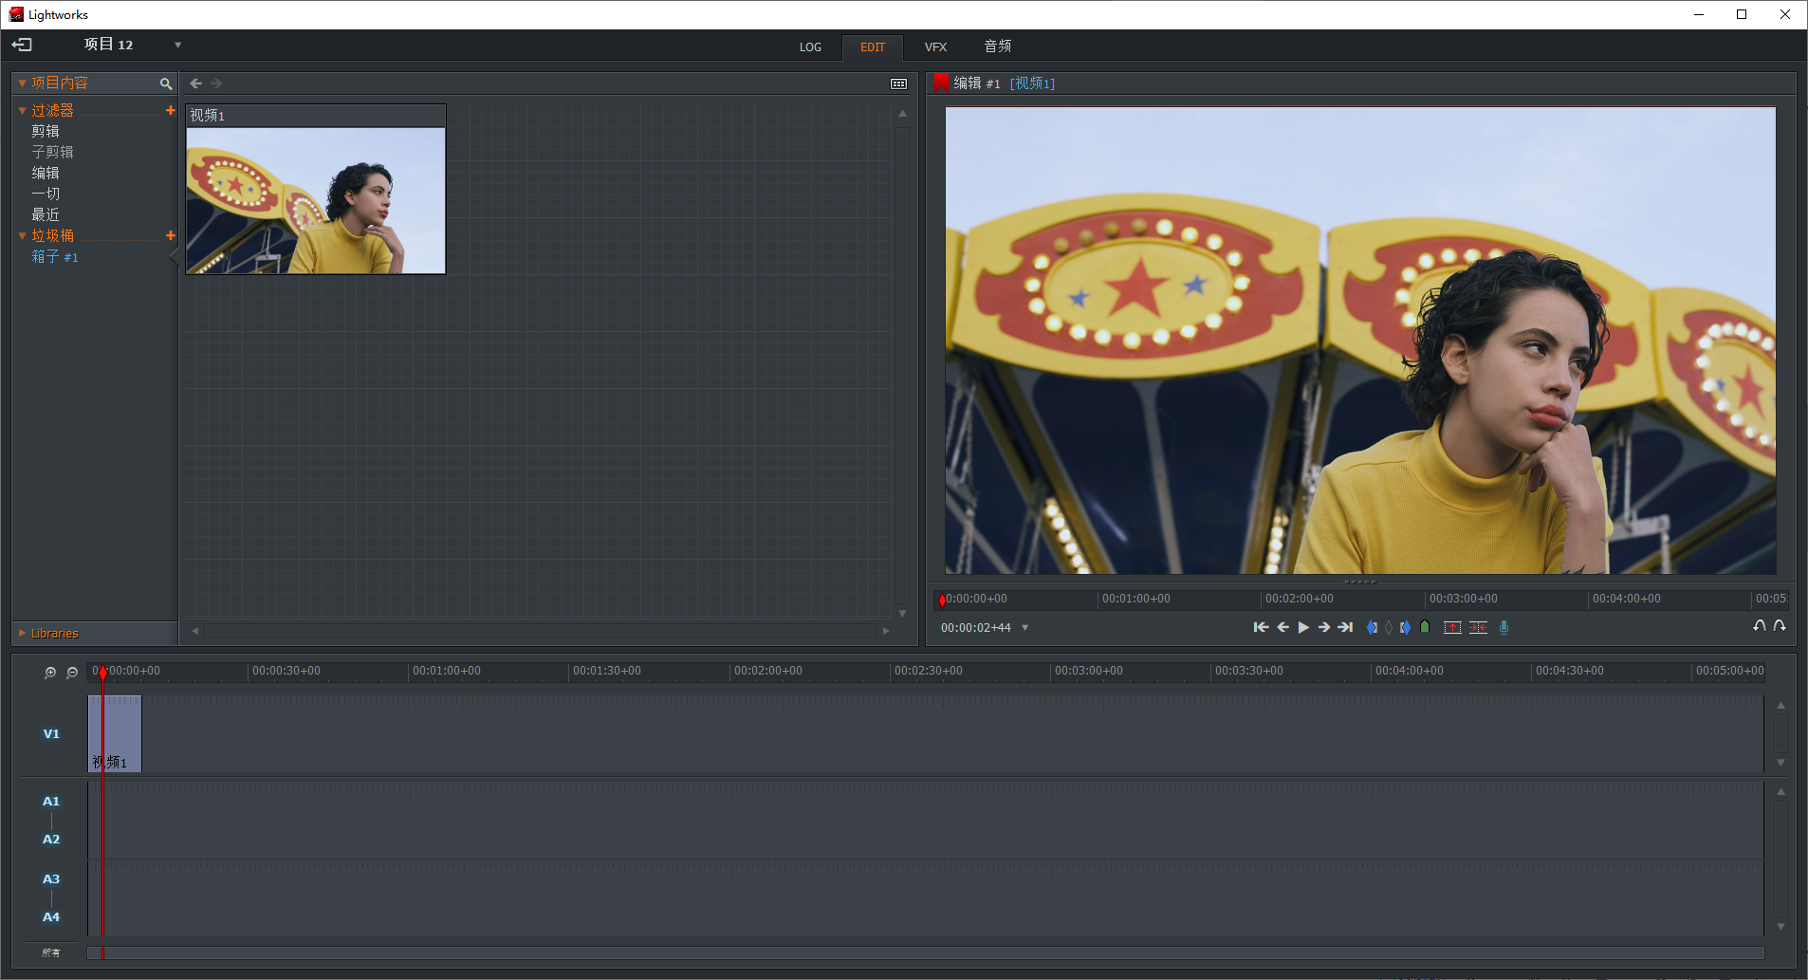Redo the last edit
1808x980 pixels.
[1780, 626]
